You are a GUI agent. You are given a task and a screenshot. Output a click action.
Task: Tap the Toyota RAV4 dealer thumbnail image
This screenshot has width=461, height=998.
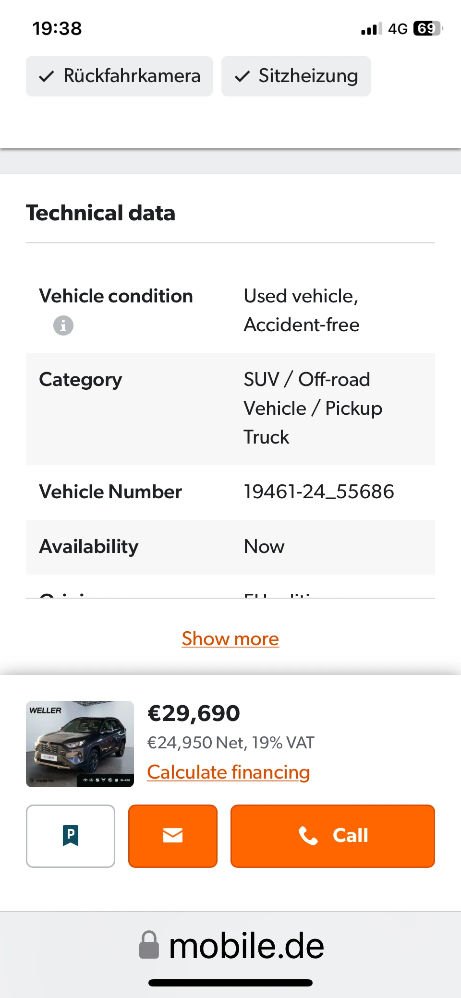(80, 744)
